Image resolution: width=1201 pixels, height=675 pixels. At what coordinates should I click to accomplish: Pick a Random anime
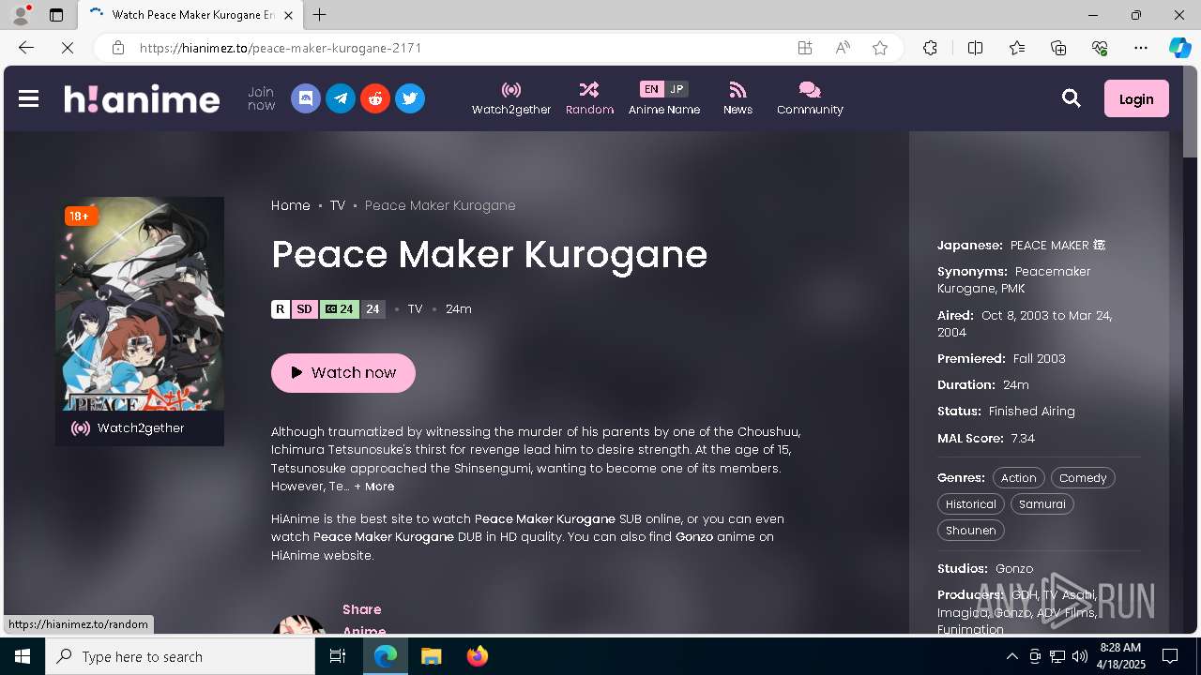589,98
